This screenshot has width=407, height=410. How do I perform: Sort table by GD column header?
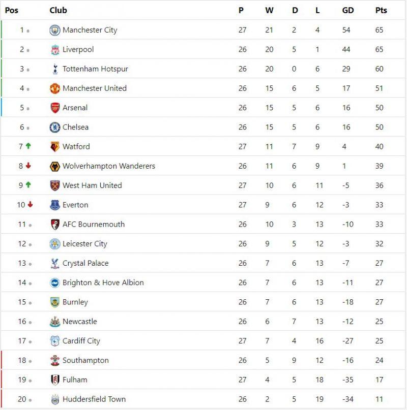pyautogui.click(x=348, y=10)
